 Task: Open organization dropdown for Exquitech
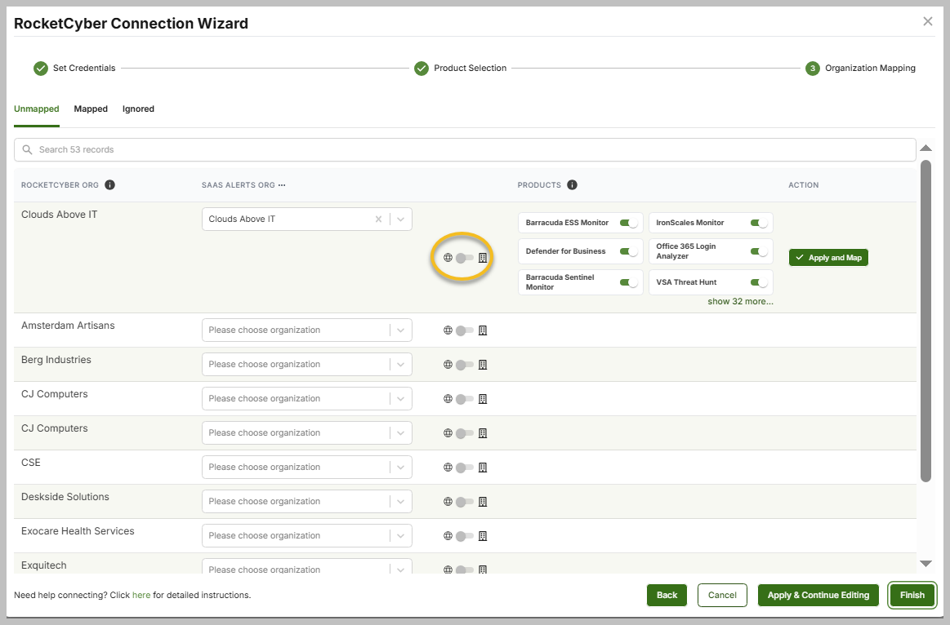[x=307, y=566]
